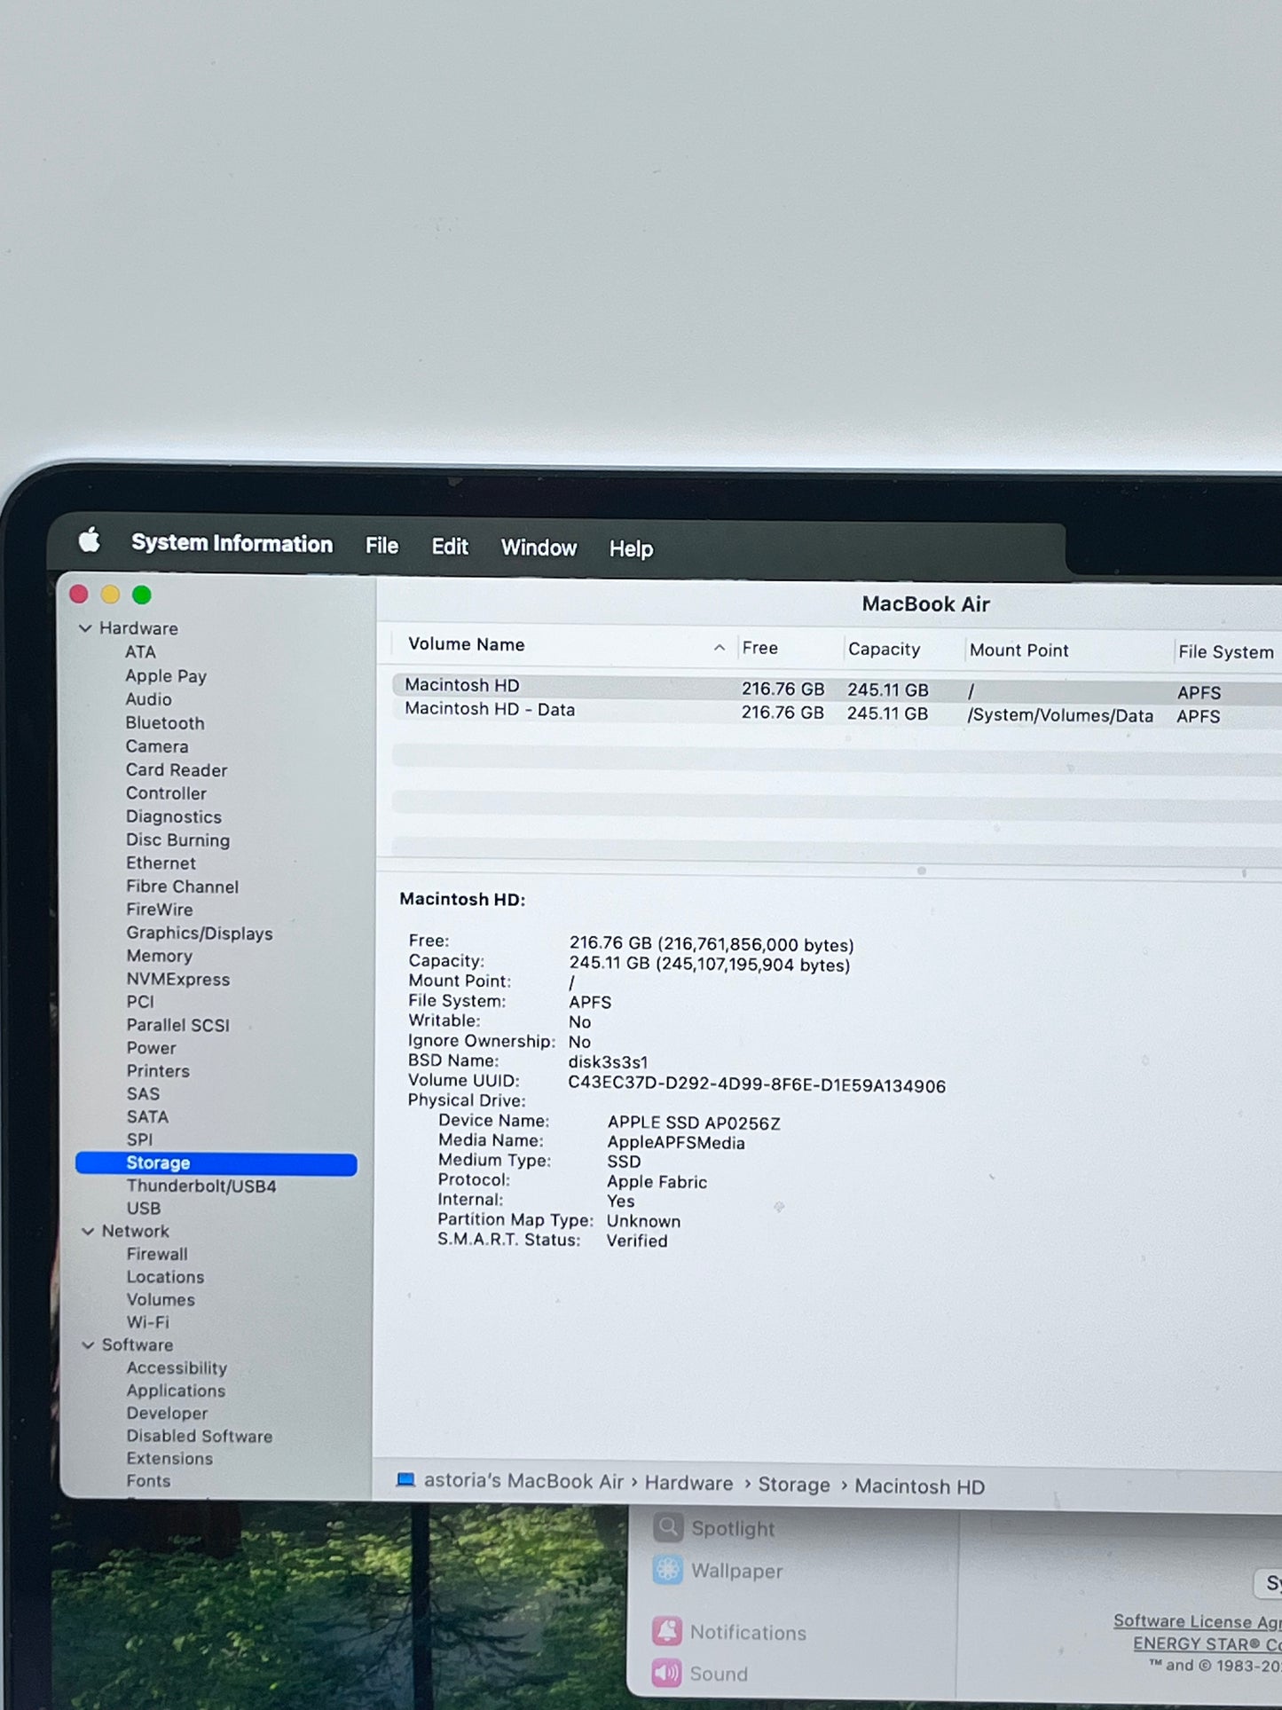Click Spotlight icon in System Settings window
The image size is (1282, 1710).
(x=668, y=1527)
